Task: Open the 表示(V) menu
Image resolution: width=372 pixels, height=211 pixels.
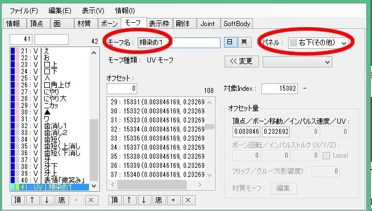Action: 93,11
